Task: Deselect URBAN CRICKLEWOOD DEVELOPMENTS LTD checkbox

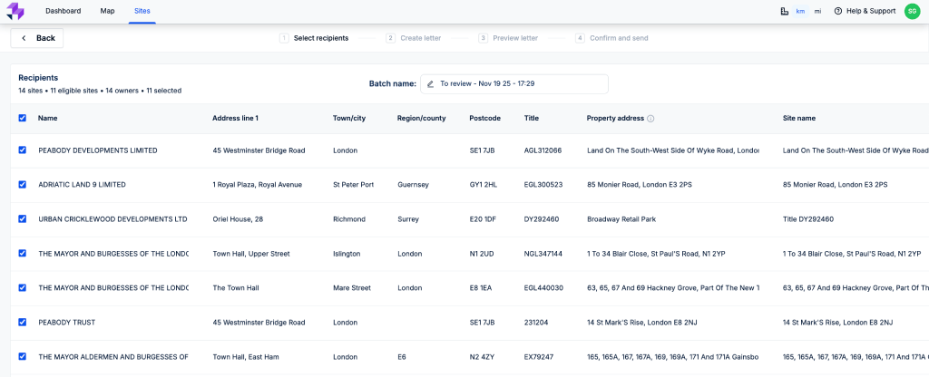Action: pos(23,219)
